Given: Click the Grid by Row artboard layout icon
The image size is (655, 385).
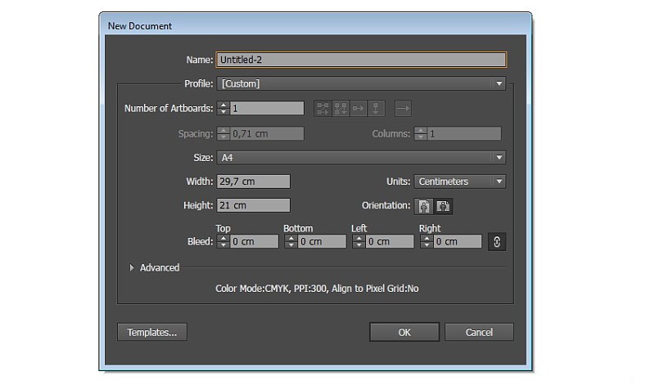Looking at the screenshot, I should (x=323, y=108).
